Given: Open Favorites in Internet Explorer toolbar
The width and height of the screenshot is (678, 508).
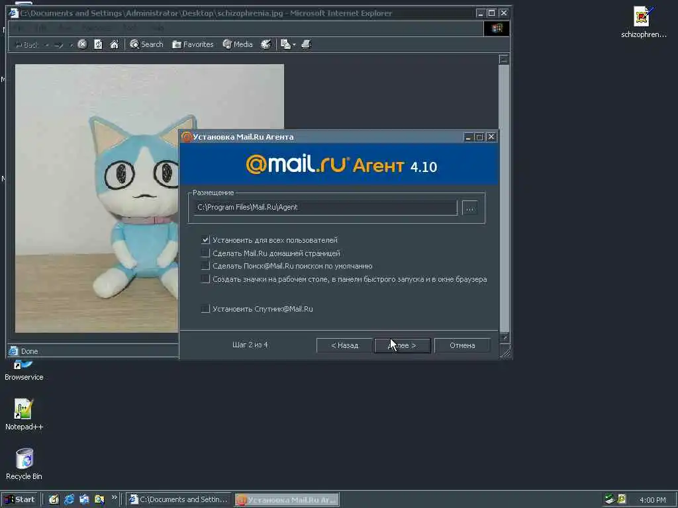Looking at the screenshot, I should click(x=193, y=44).
